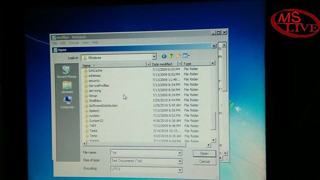Open the Name column filter arrow

(x=148, y=64)
